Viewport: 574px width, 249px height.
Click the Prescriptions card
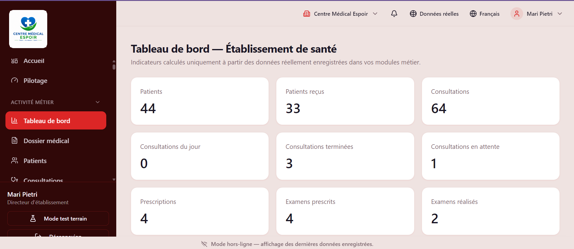pos(200,211)
